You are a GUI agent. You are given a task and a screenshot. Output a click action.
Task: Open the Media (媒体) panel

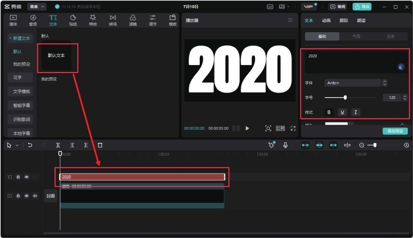[x=13, y=20]
